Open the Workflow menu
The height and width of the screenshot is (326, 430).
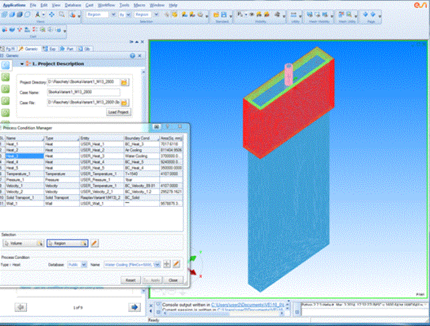[104, 4]
